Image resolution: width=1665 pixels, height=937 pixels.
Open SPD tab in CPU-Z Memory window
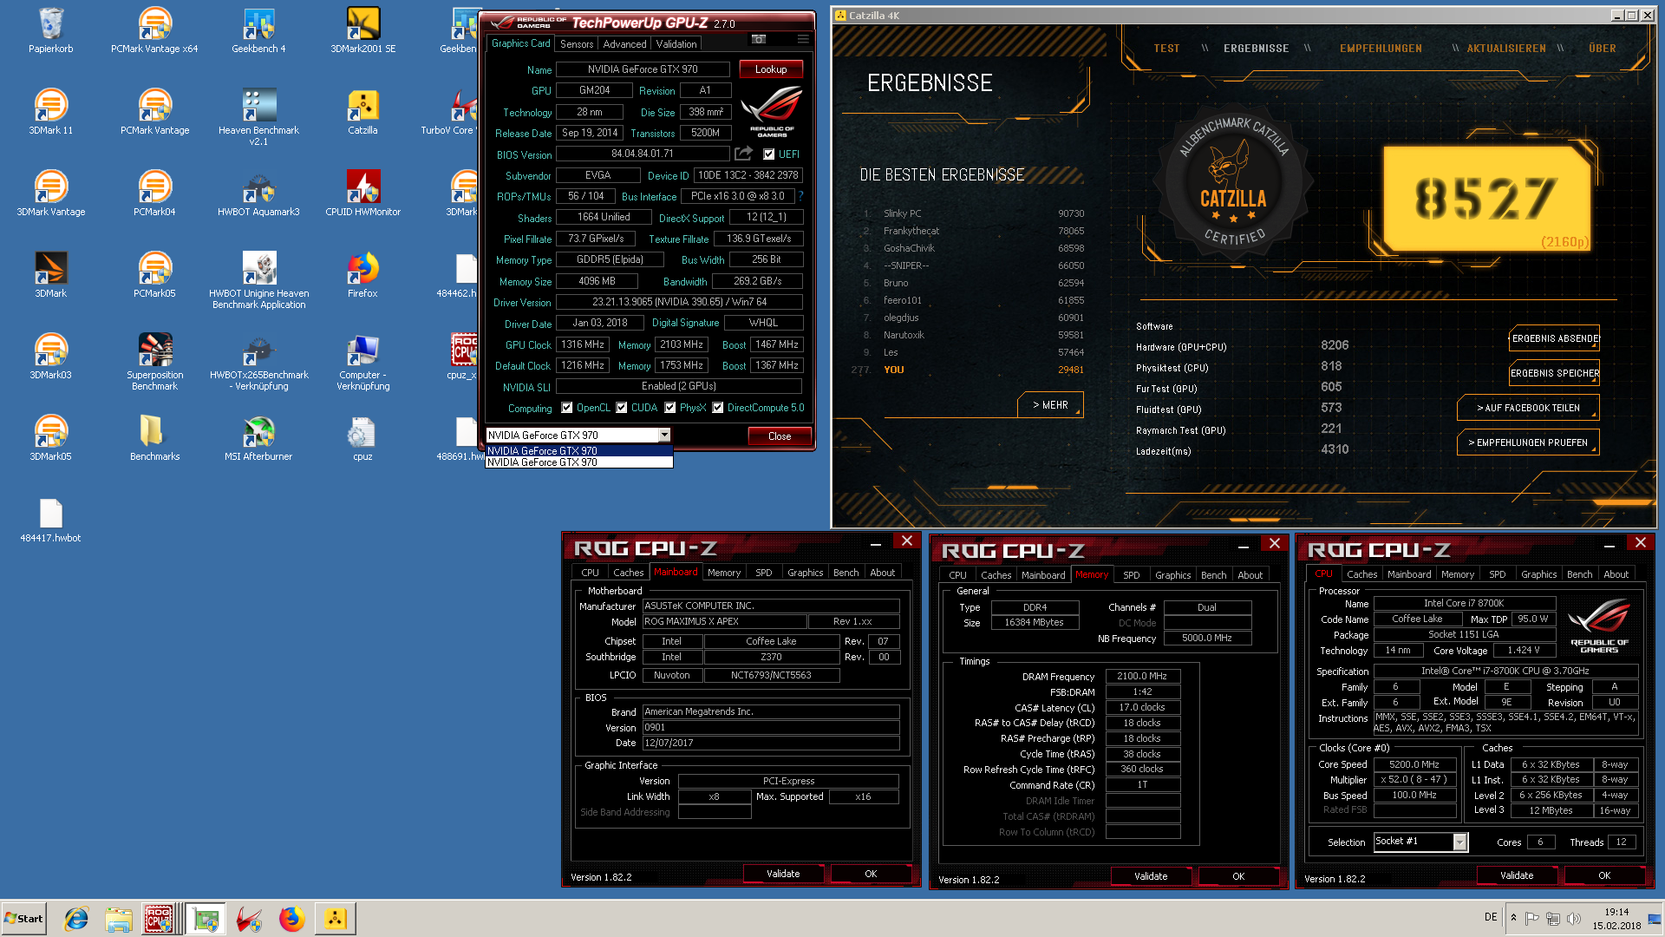tap(1132, 575)
